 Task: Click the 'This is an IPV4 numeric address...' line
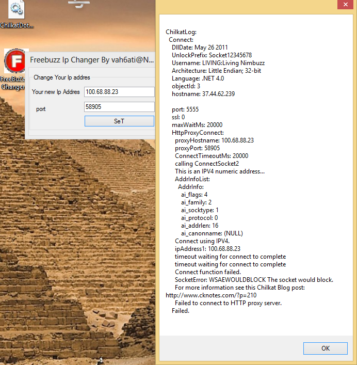(x=220, y=171)
